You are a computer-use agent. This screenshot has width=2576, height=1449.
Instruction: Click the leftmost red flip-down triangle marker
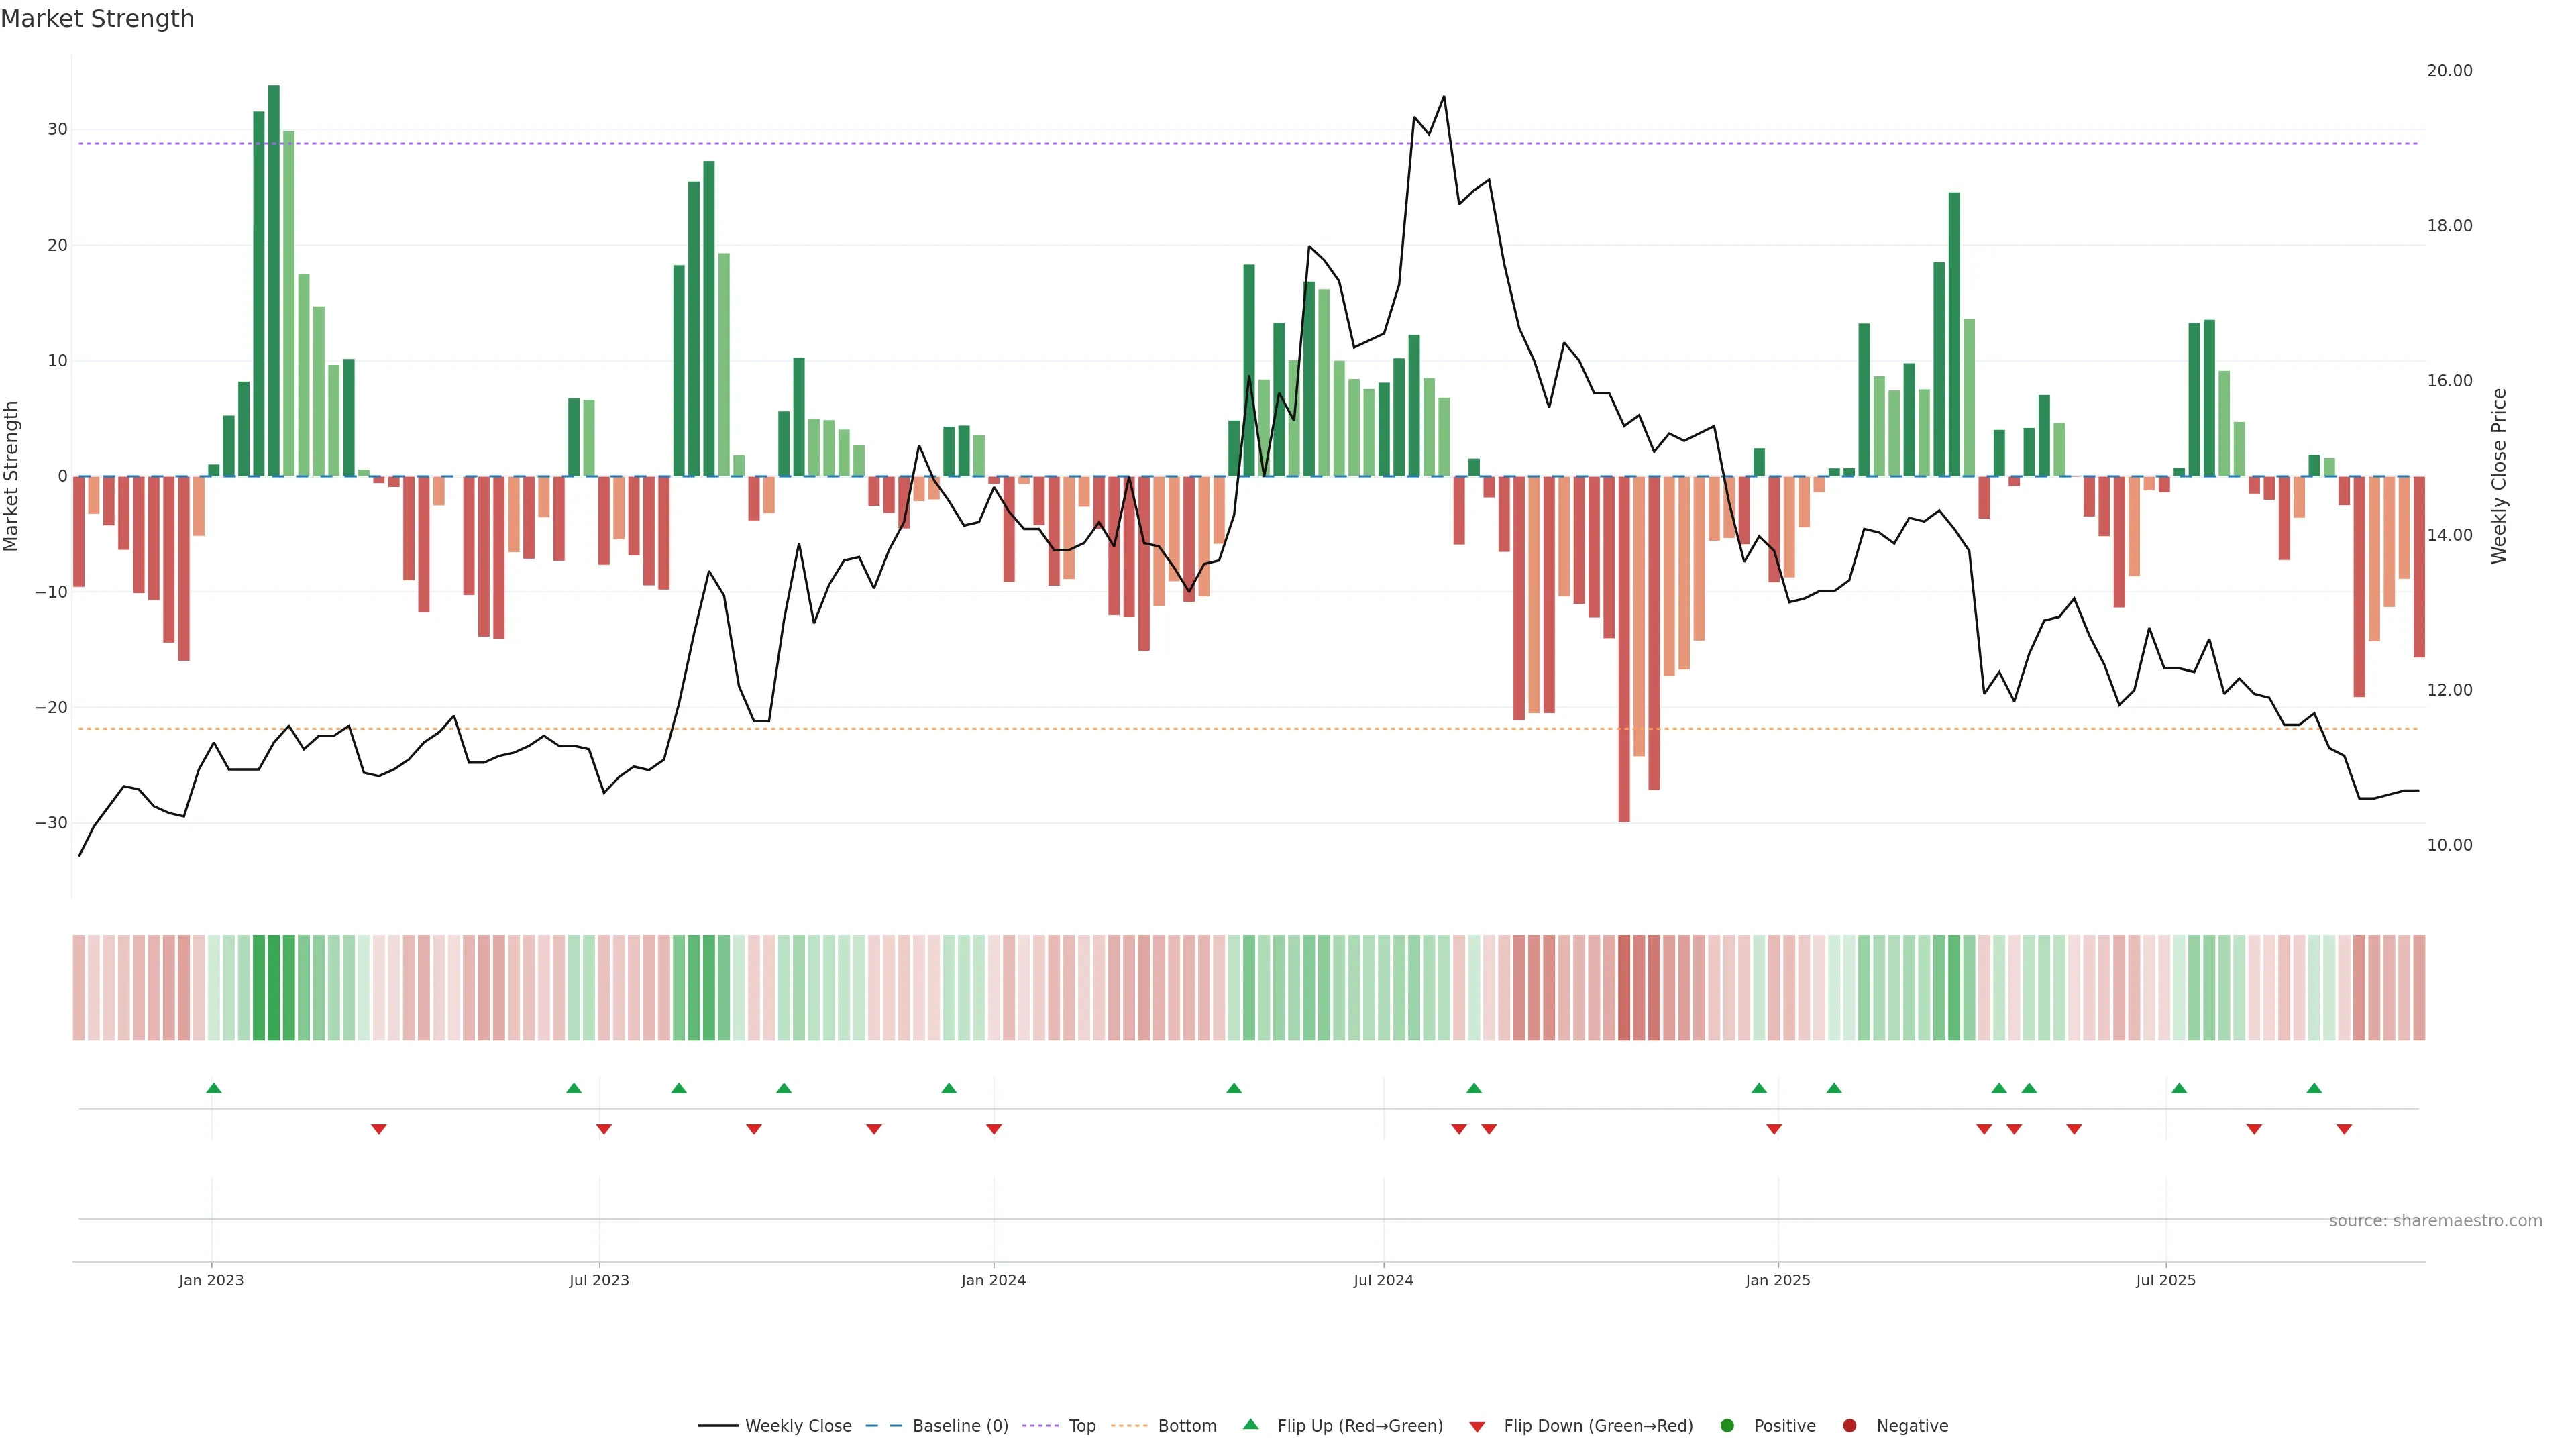pyautogui.click(x=378, y=1129)
